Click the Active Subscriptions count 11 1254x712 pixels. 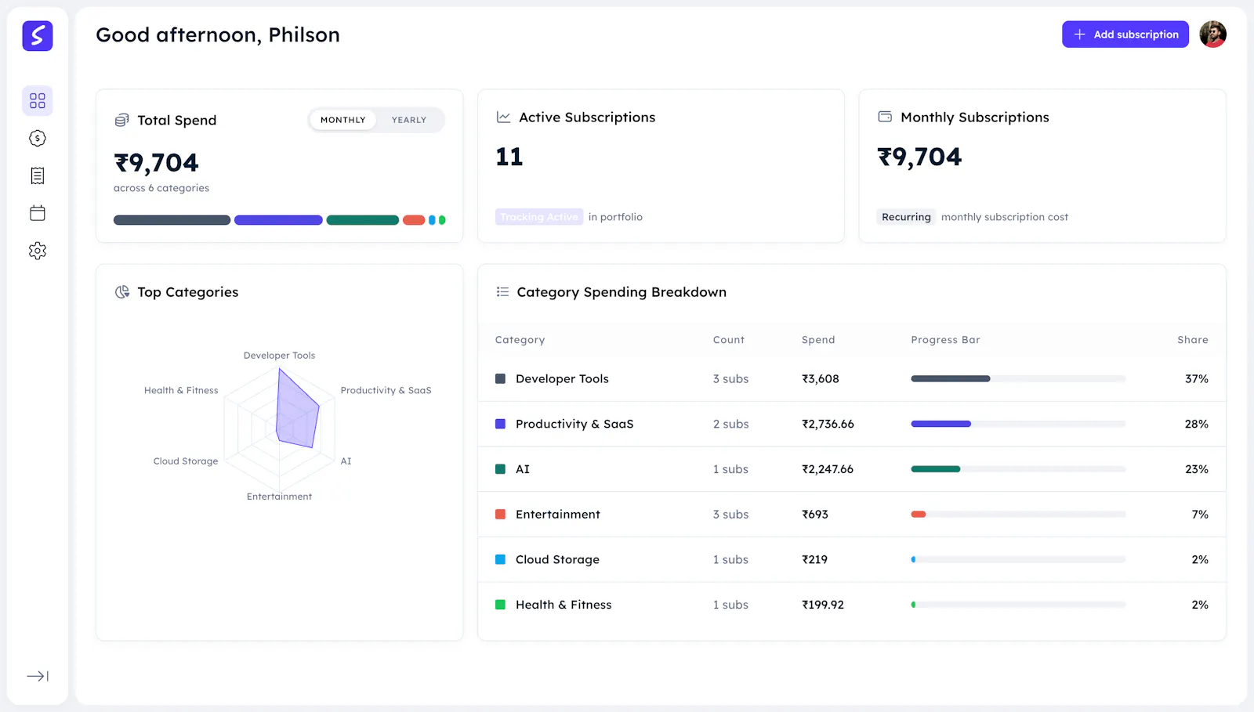509,157
